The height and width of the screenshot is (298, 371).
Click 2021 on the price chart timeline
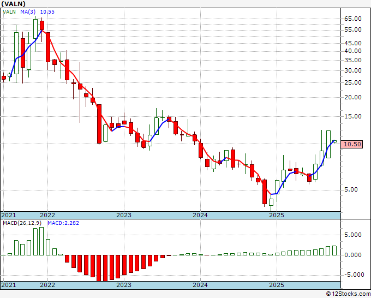point(9,215)
